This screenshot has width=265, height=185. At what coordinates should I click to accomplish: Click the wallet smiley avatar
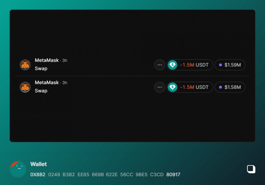tap(18, 169)
